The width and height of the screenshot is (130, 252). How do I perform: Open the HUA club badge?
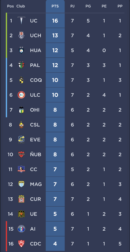21,50
